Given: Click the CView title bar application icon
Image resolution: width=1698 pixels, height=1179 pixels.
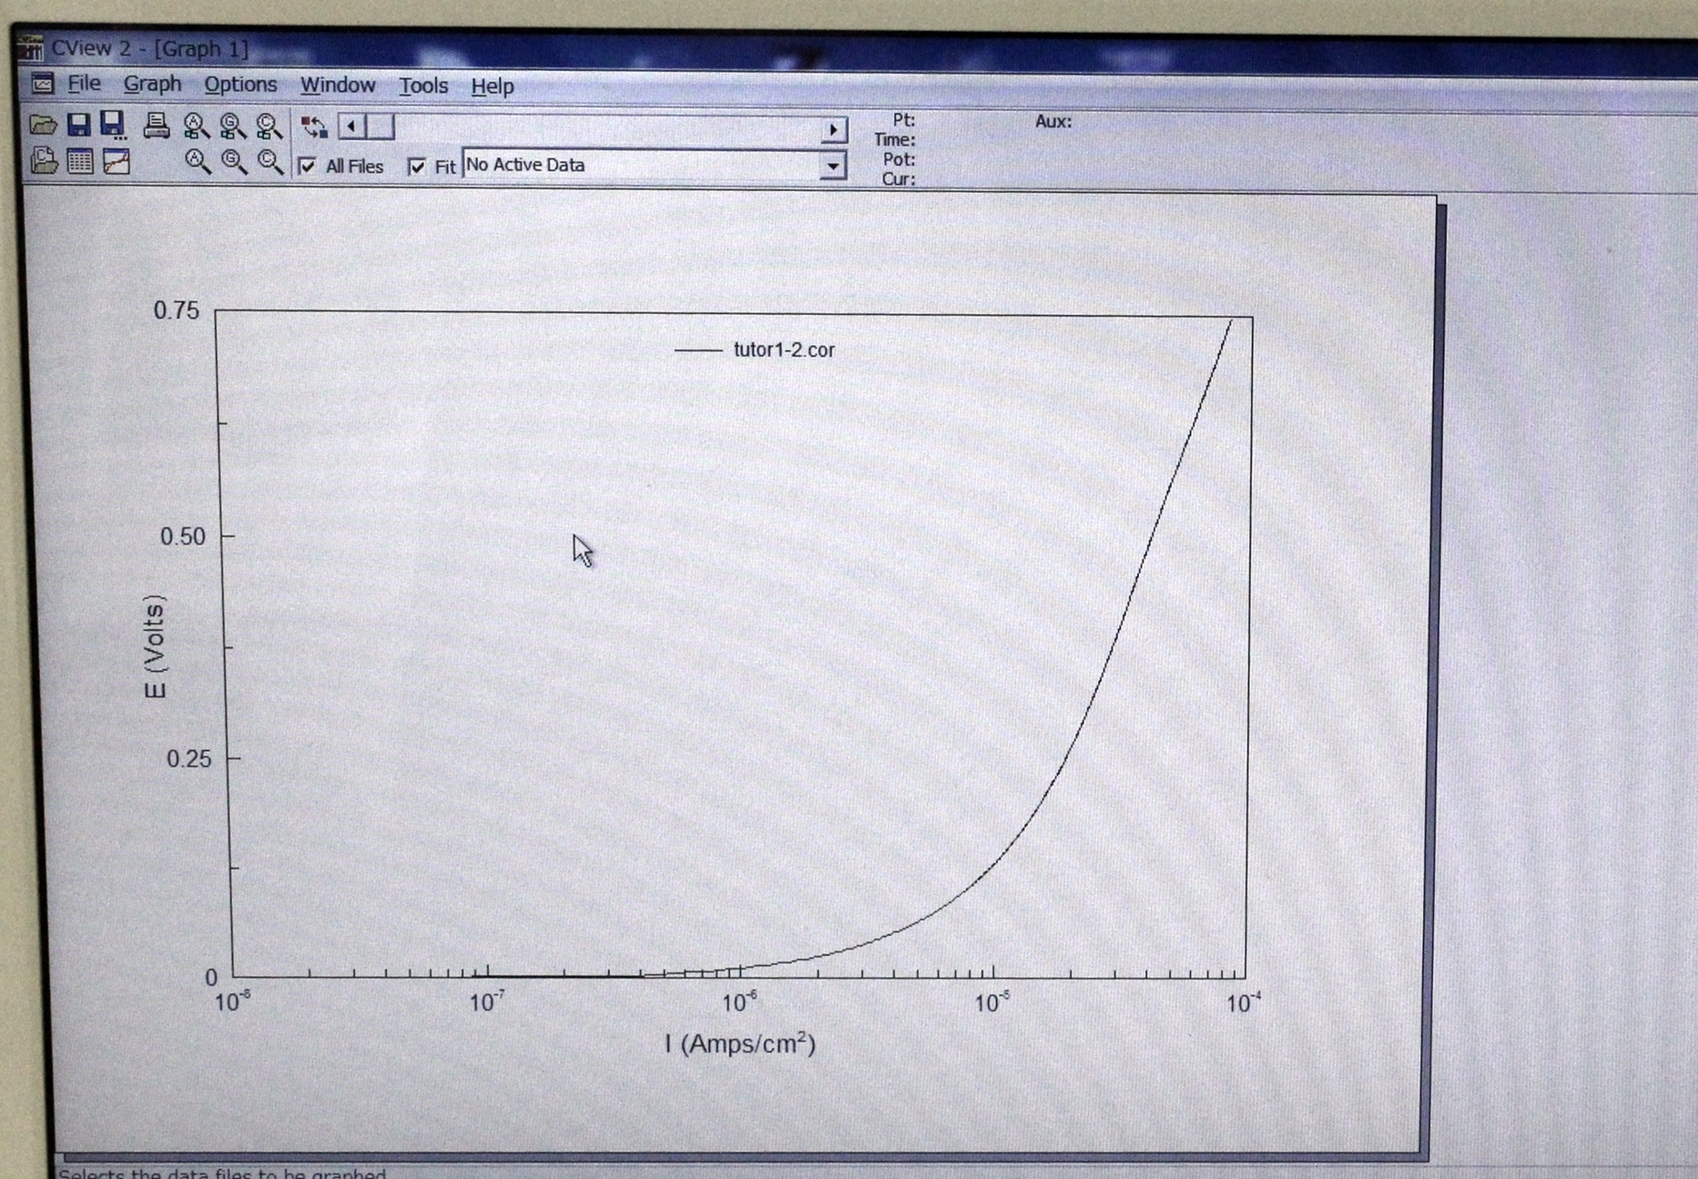Looking at the screenshot, I should click(31, 49).
